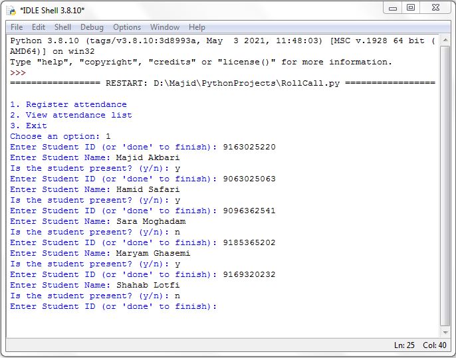Open the Shell menu
The image size is (456, 358).
click(x=63, y=27)
